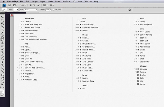The image size is (164, 107).
Task: Select the Eraser tool
Action: pyautogui.click(x=2, y=49)
